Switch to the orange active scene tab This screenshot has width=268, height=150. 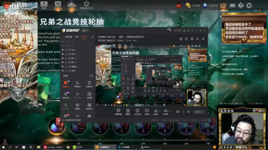(x=84, y=37)
